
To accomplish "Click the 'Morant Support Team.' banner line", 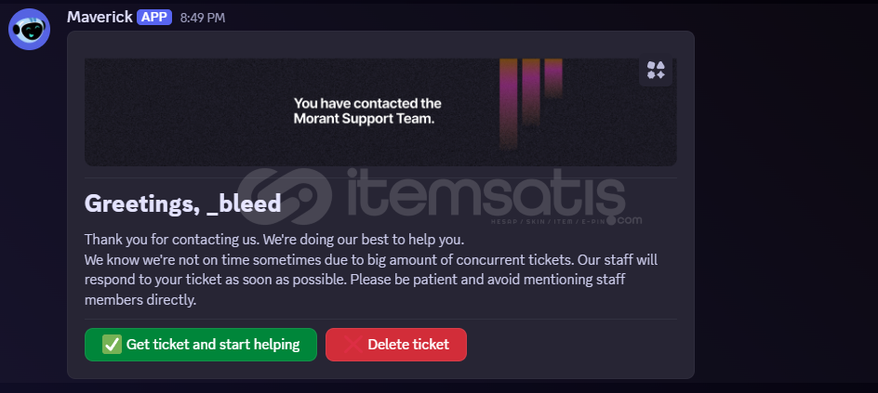I will coord(364,119).
